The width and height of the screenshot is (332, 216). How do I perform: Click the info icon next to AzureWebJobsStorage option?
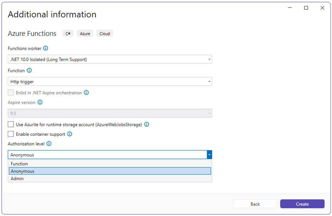[x=147, y=124]
